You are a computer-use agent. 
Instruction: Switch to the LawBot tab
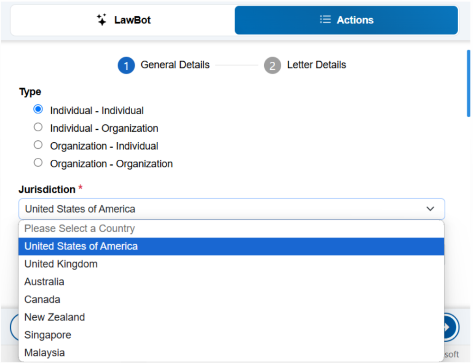pyautogui.click(x=123, y=20)
